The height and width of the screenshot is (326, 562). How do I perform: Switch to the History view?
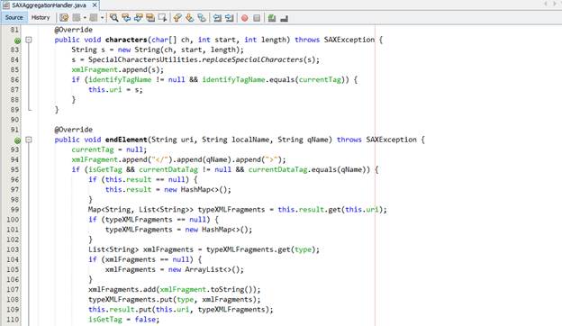[x=41, y=17]
